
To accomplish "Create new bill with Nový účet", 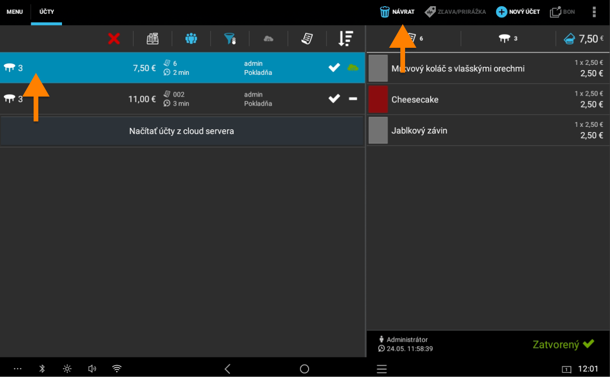I will click(x=518, y=12).
